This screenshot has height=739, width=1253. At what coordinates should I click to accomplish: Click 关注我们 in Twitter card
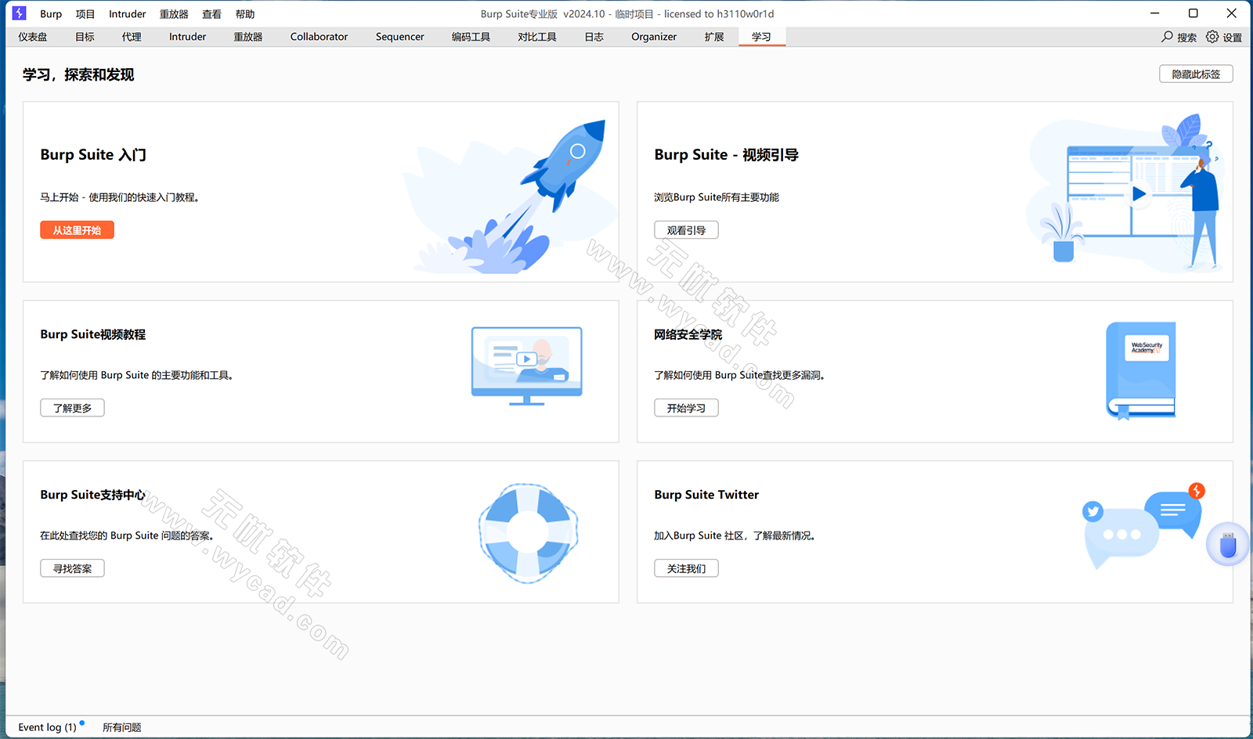pos(686,568)
